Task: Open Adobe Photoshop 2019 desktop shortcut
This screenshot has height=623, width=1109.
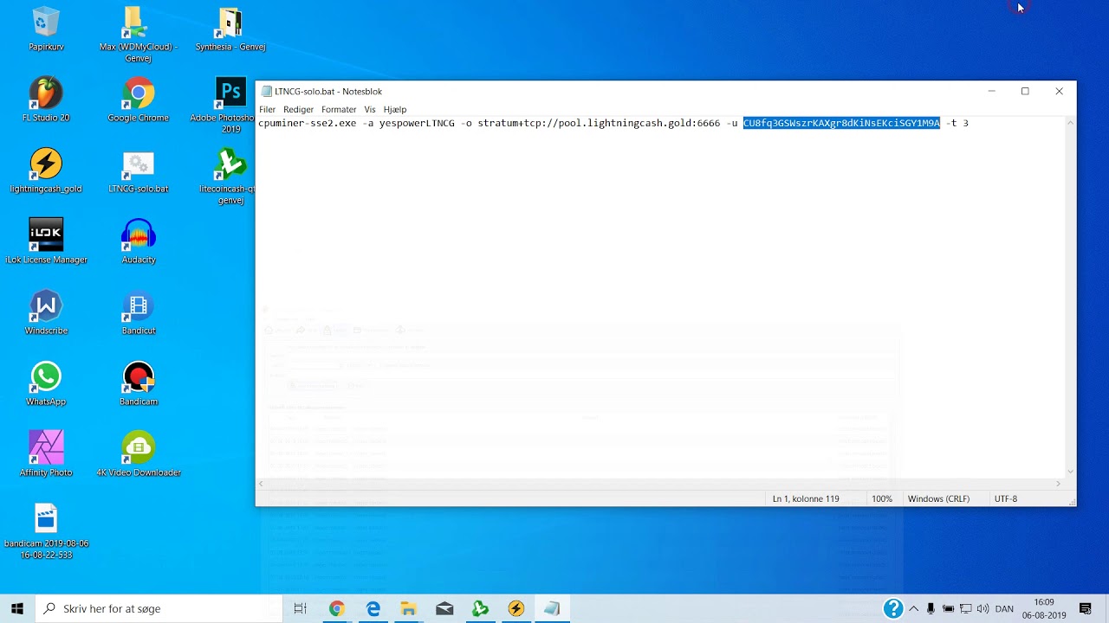Action: [x=230, y=105]
